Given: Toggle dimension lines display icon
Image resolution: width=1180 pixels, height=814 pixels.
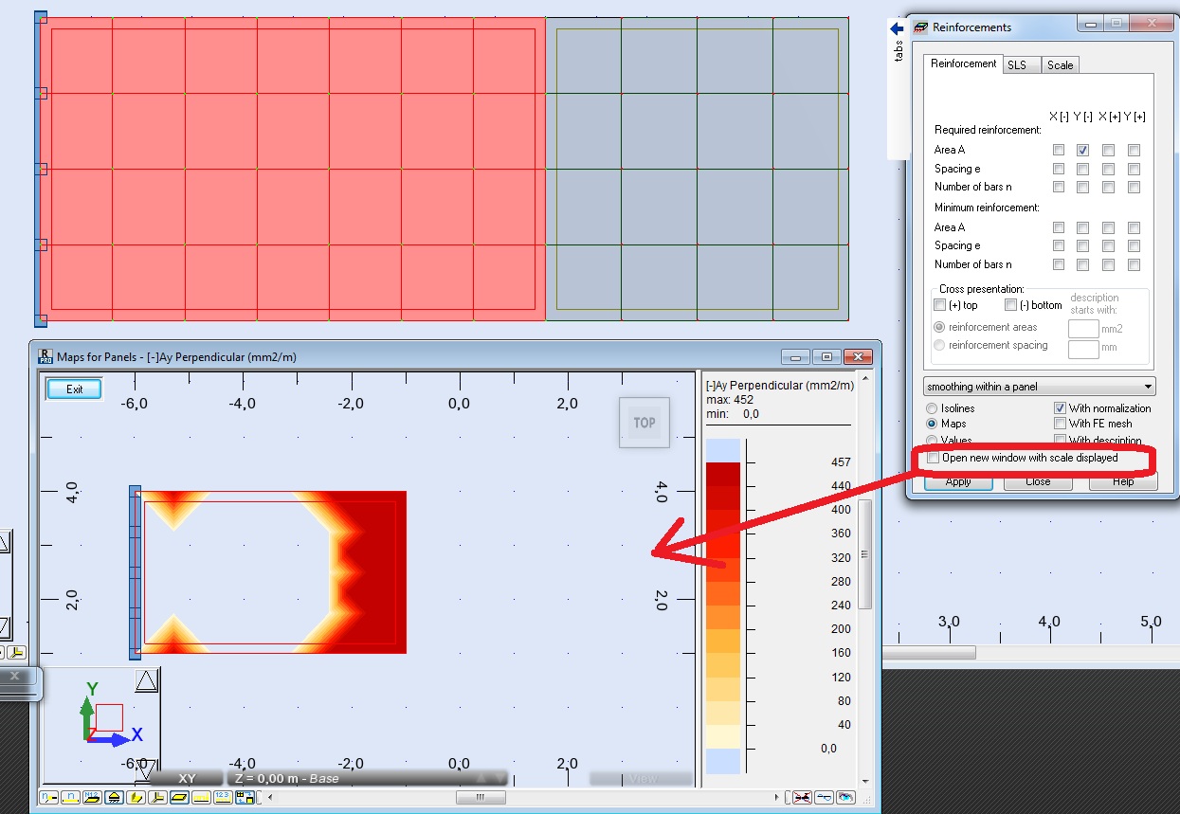Looking at the screenshot, I should click(x=201, y=798).
